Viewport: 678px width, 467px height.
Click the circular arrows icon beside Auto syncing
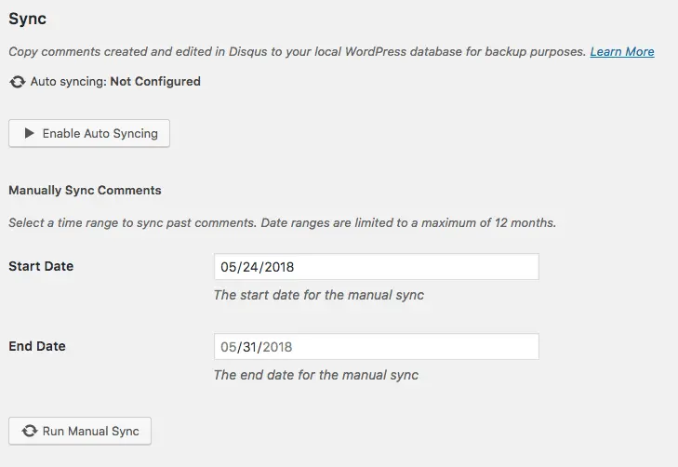pos(18,82)
